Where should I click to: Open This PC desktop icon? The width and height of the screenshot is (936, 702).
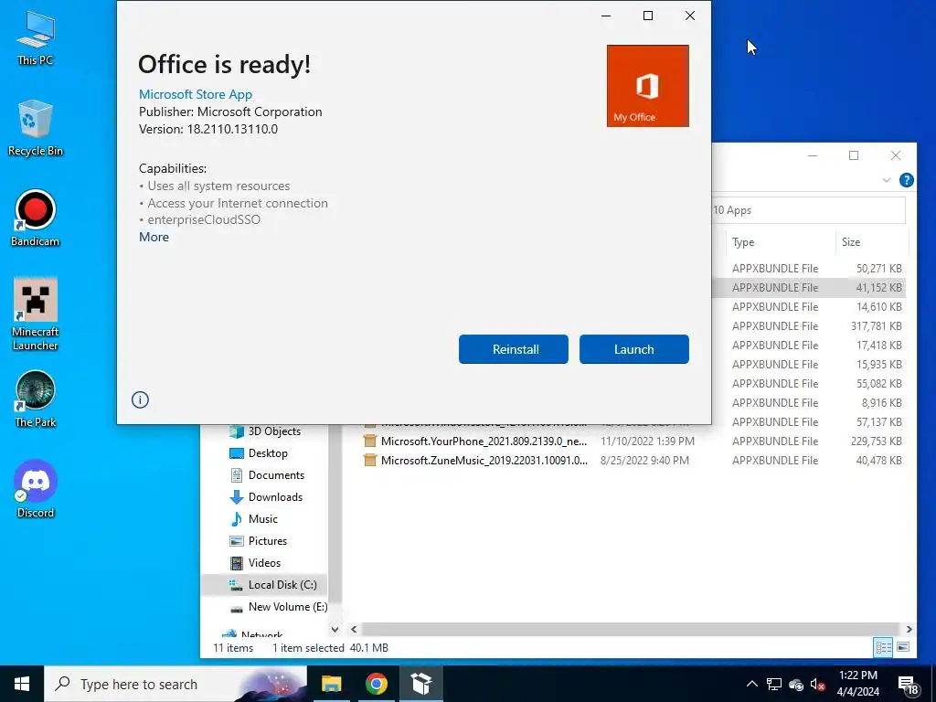[36, 37]
